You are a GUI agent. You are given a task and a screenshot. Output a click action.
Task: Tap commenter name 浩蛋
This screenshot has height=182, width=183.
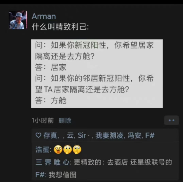(43, 150)
